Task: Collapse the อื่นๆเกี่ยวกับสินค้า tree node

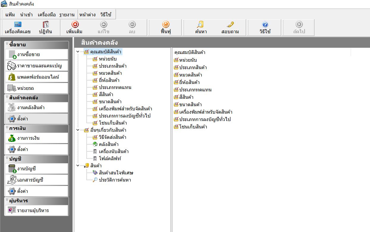Action: [x=78, y=130]
